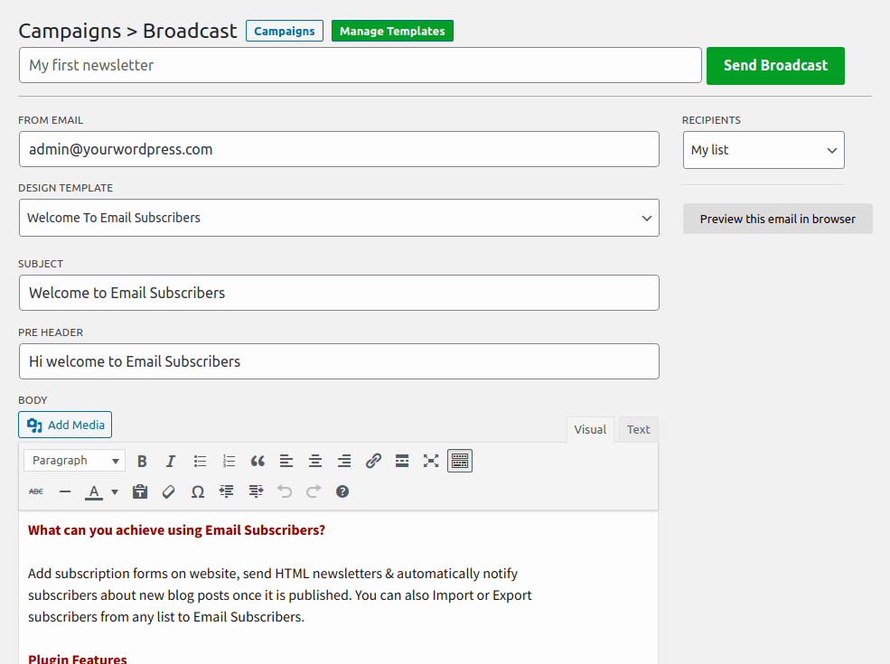
Task: Open the text color picker arrow
Action: (115, 491)
